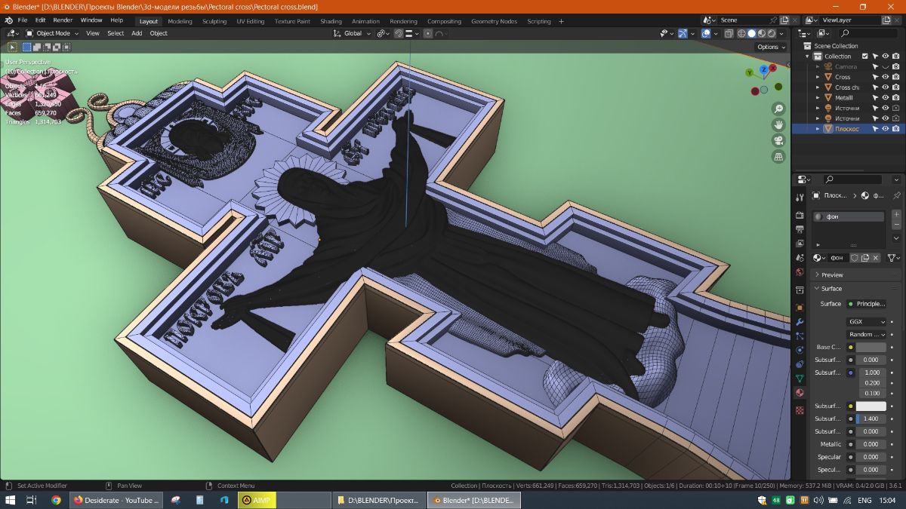
Task: Click the pan view hand gizmo
Action: (x=778, y=125)
